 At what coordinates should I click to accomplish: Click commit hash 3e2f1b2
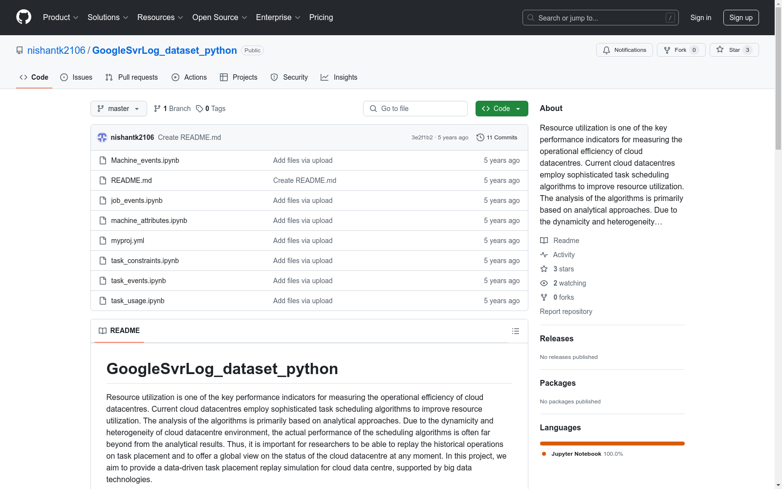(x=422, y=137)
